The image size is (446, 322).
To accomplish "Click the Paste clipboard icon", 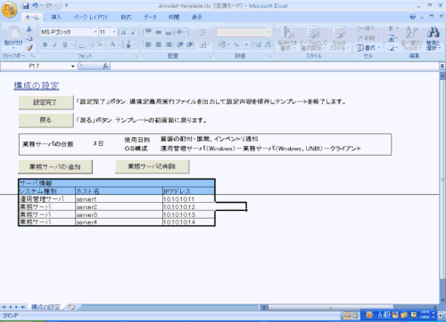I will (13, 36).
